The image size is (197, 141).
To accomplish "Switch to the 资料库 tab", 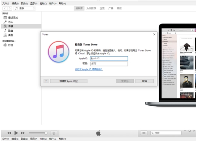I will [x=79, y=8].
